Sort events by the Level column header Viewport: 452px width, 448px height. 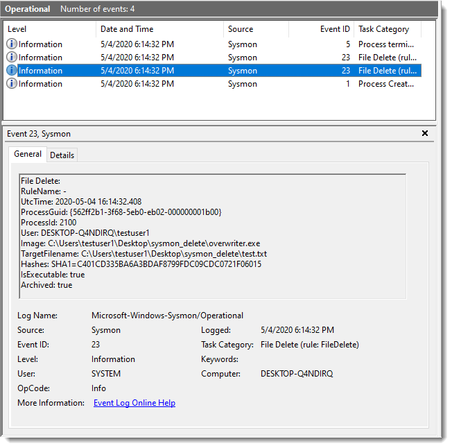[x=49, y=29]
